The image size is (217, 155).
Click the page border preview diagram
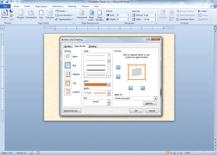(x=137, y=72)
